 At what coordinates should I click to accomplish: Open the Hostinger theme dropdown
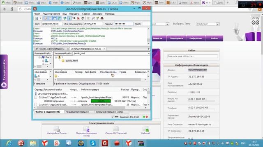pos(208,24)
